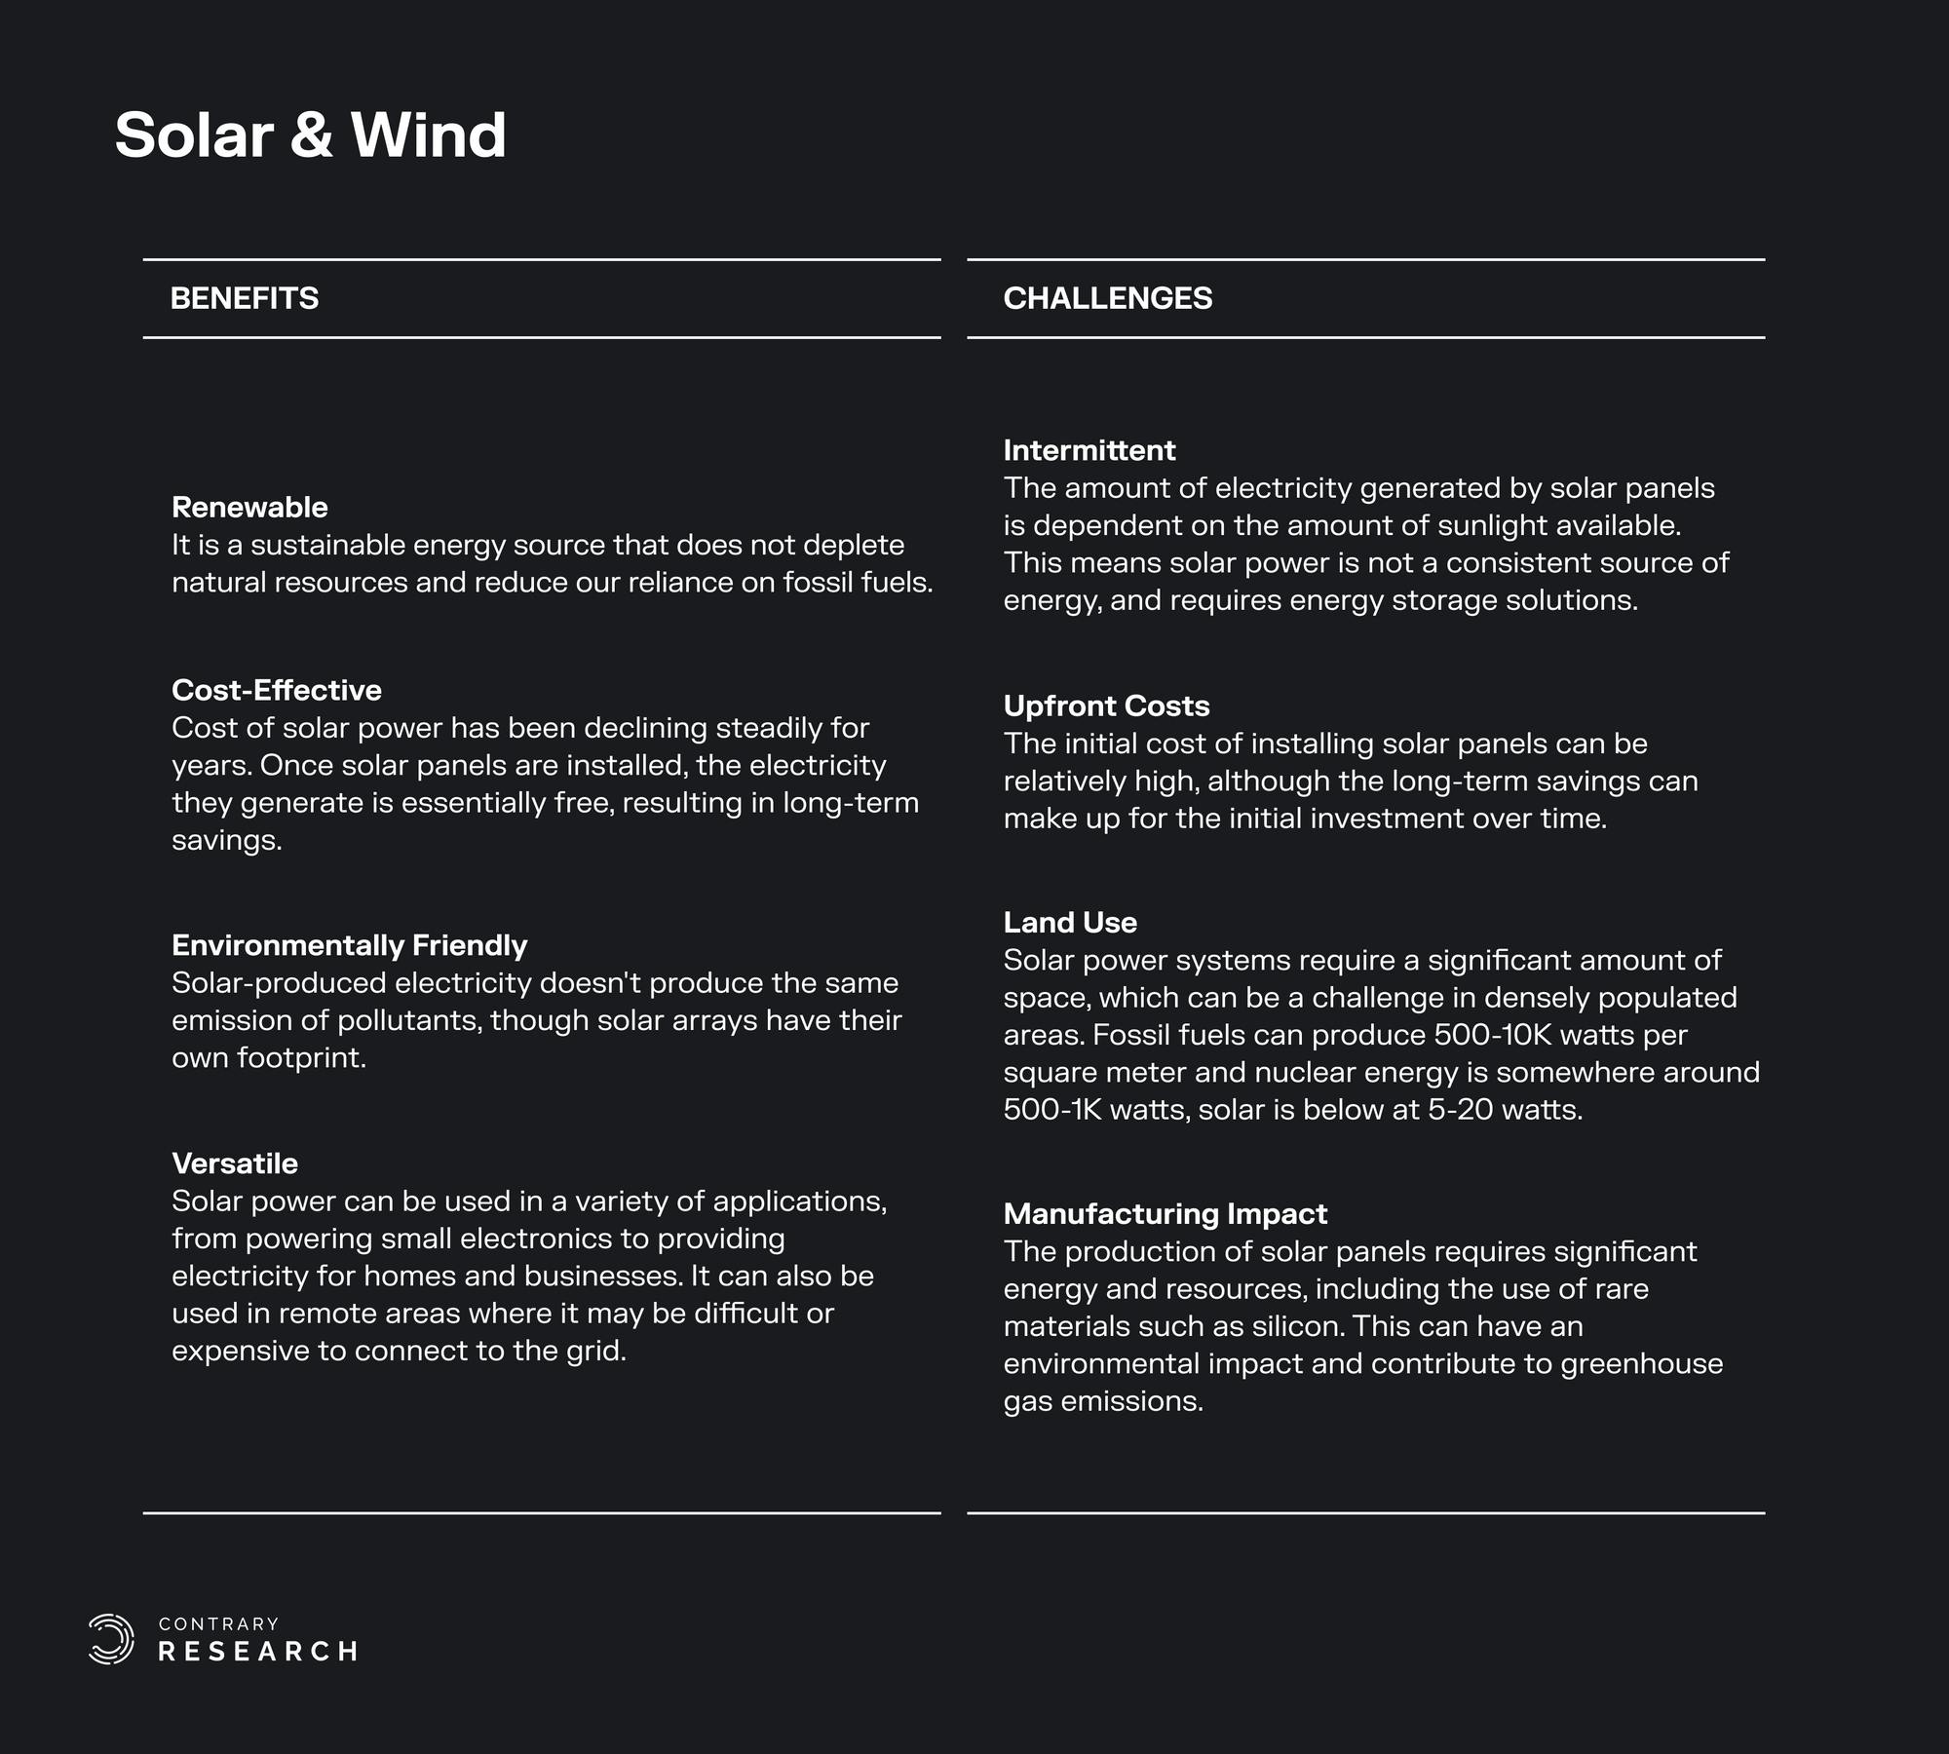Click the paragraph about emission of pollutants
This screenshot has width=1949, height=1754.
click(536, 1020)
